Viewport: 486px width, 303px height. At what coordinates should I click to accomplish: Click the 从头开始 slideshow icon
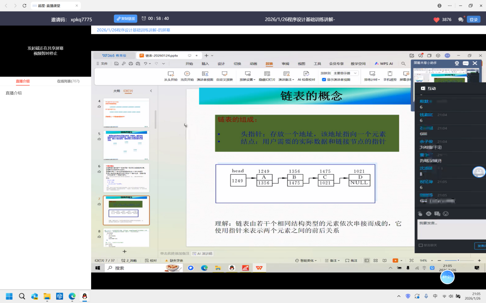click(171, 74)
